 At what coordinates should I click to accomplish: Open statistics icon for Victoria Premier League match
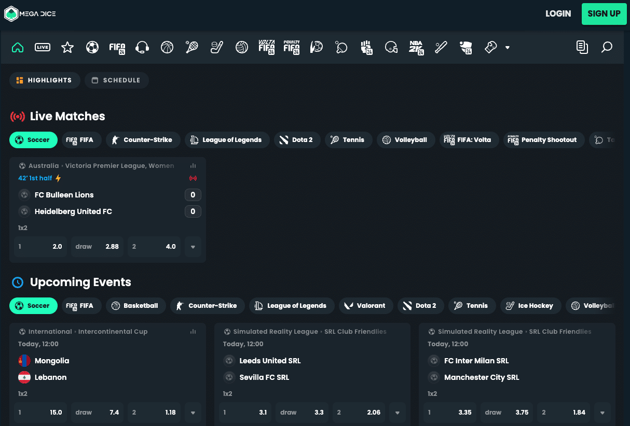tap(193, 166)
